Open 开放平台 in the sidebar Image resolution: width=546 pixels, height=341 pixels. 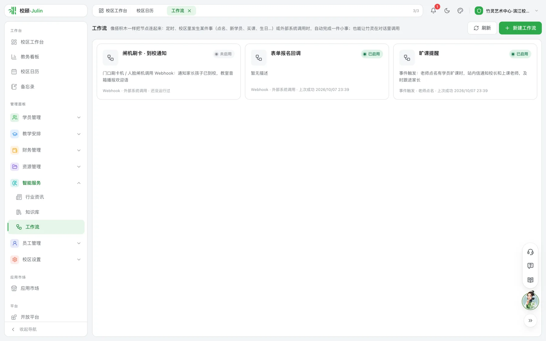tap(46, 317)
